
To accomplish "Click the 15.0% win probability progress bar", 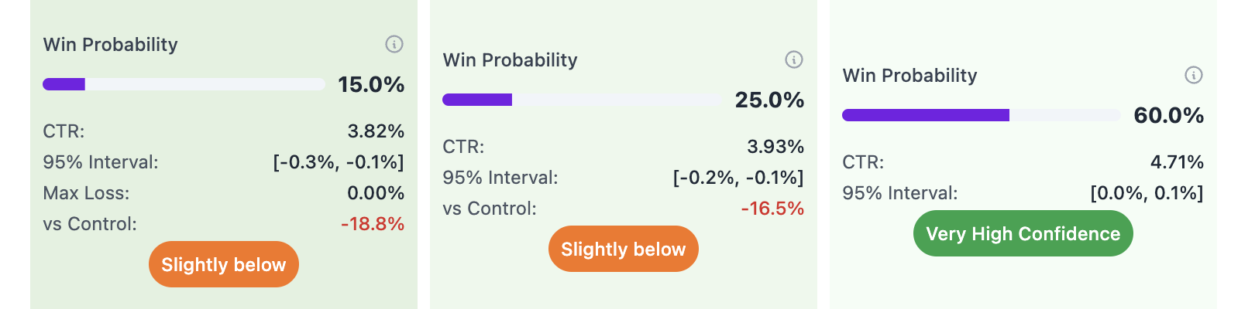I will coord(184,84).
